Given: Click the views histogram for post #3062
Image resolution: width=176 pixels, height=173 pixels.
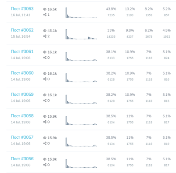Looking at the screenshot, I should [81, 34].
